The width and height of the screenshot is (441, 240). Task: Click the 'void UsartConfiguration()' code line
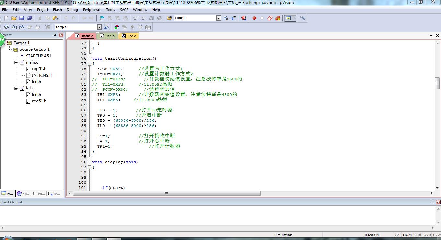[x=124, y=58]
